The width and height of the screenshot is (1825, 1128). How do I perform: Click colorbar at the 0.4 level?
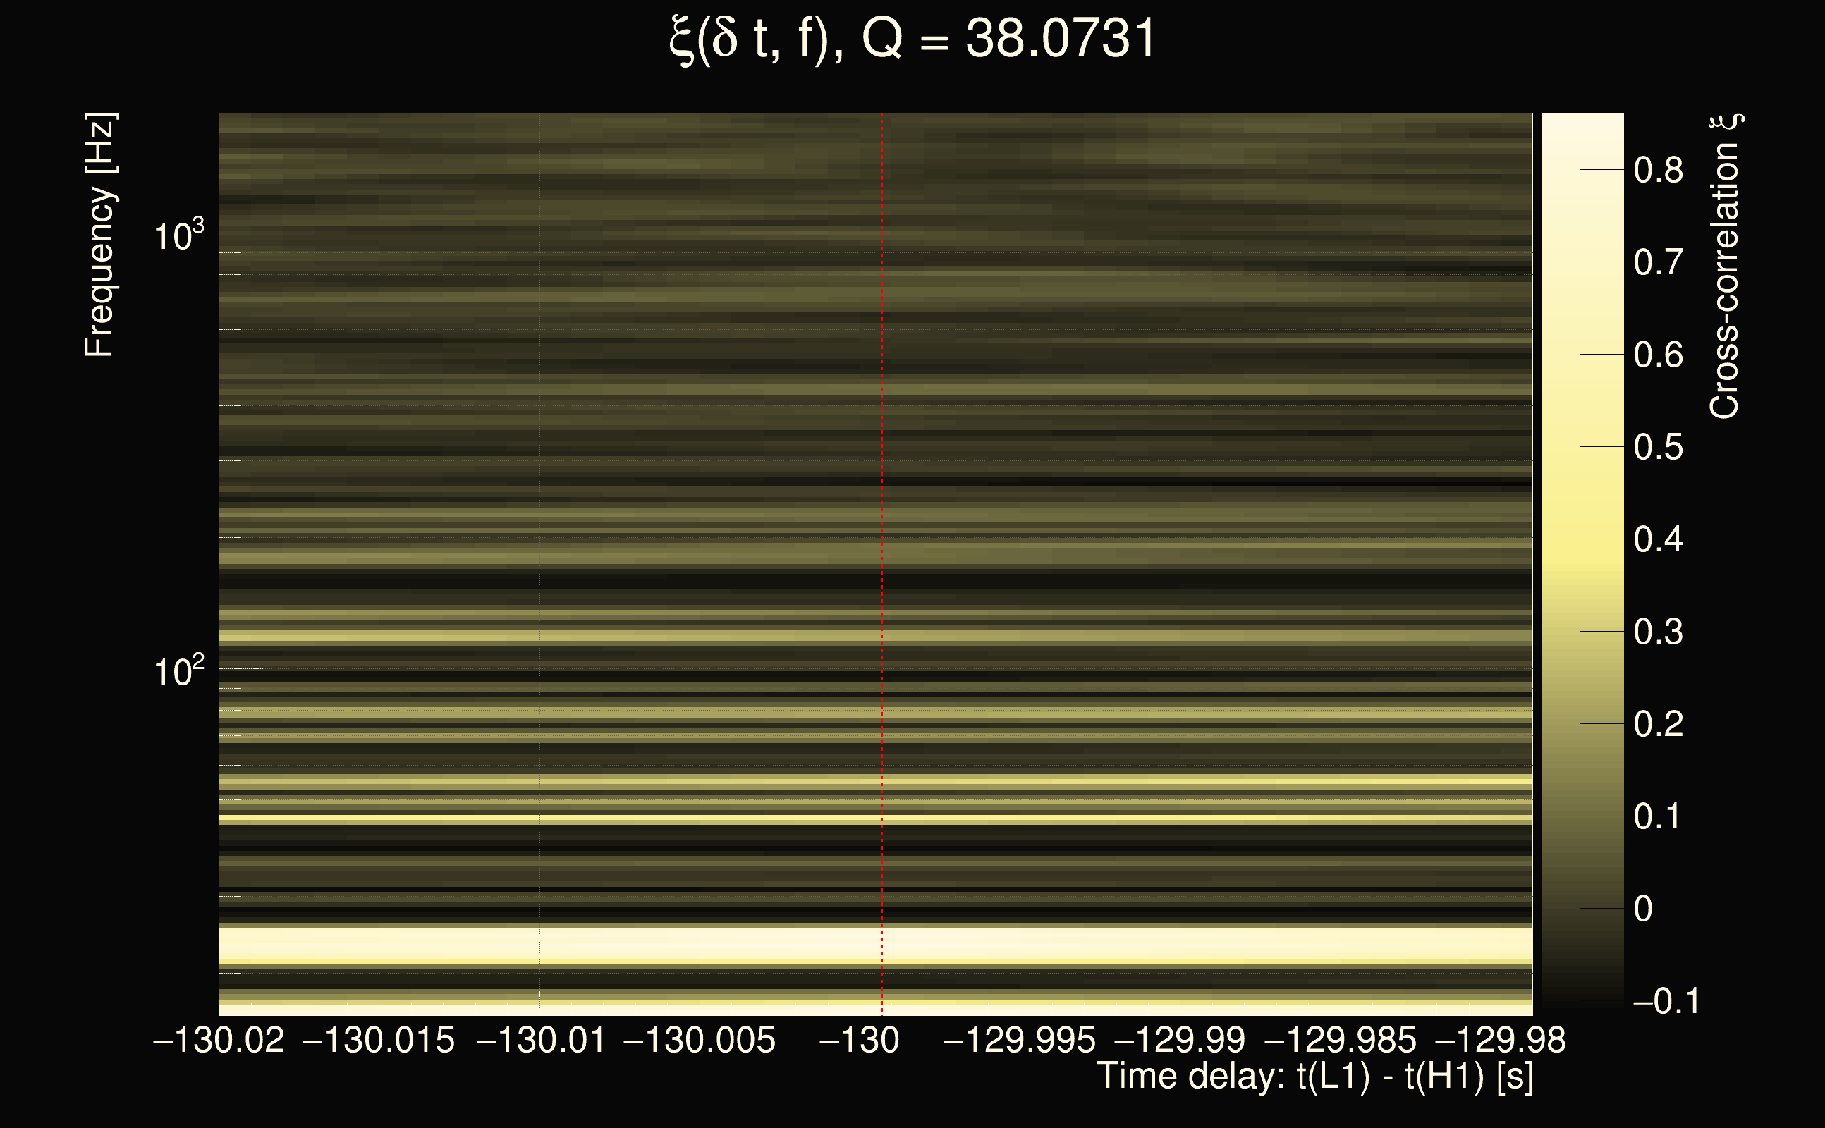point(1582,539)
